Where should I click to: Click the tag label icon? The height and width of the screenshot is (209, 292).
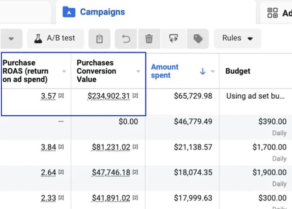point(198,39)
